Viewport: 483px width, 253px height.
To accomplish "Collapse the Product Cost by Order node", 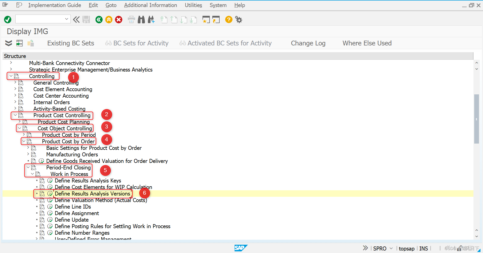I will click(24, 141).
